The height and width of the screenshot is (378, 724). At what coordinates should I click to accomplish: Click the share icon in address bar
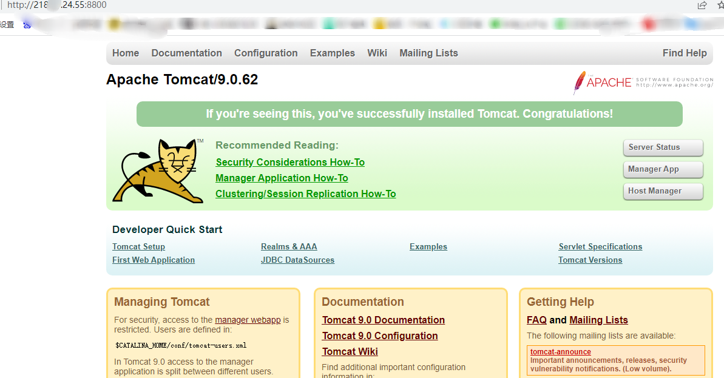tap(702, 5)
